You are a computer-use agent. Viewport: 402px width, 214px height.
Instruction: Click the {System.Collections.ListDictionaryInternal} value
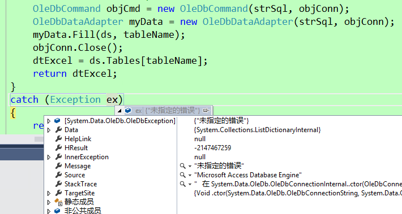pos(258,130)
